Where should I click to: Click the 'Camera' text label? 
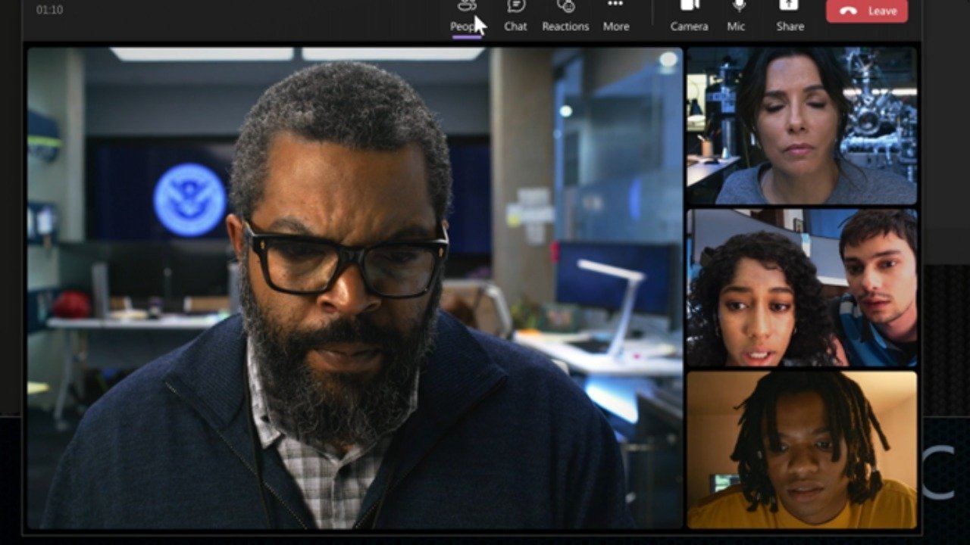point(689,26)
